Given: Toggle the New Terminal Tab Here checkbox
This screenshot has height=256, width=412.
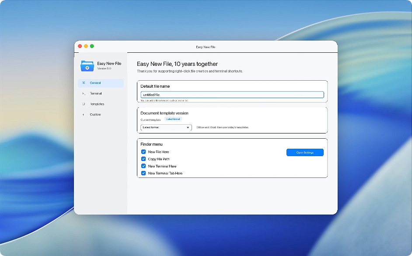Looking at the screenshot, I should click(x=143, y=173).
